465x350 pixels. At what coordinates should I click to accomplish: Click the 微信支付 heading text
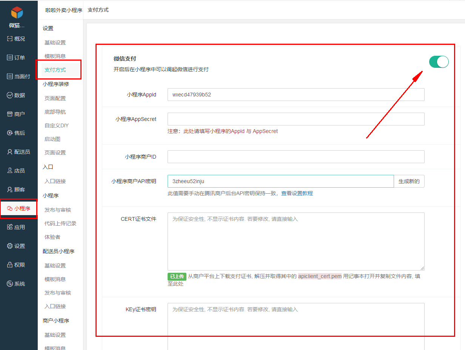pyautogui.click(x=125, y=59)
